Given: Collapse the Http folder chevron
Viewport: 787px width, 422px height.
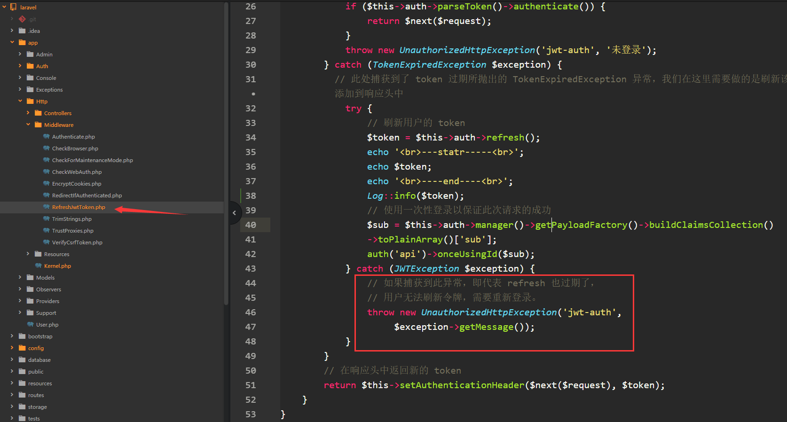Looking at the screenshot, I should 20,101.
